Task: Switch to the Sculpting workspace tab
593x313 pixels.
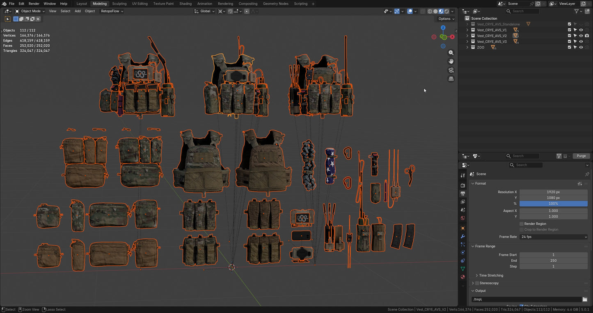Action: 119,4
